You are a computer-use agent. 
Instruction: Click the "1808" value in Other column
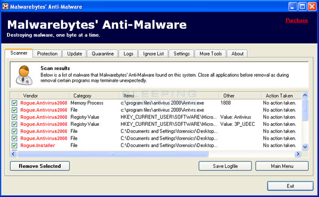click(x=225, y=103)
